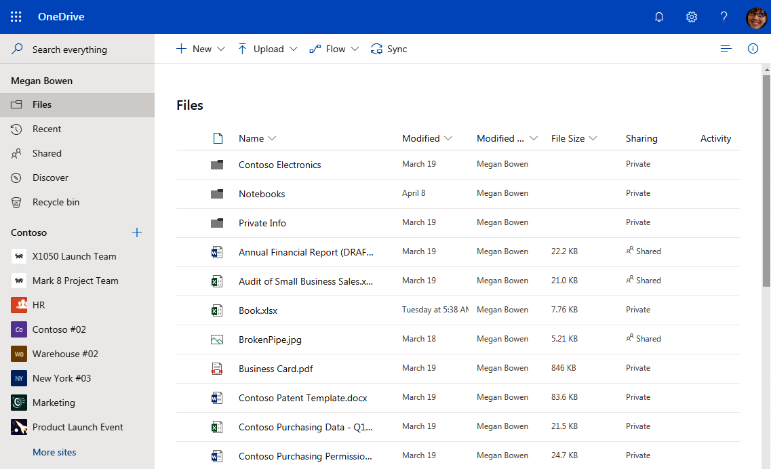Click the Private Info folder icon

tap(217, 223)
